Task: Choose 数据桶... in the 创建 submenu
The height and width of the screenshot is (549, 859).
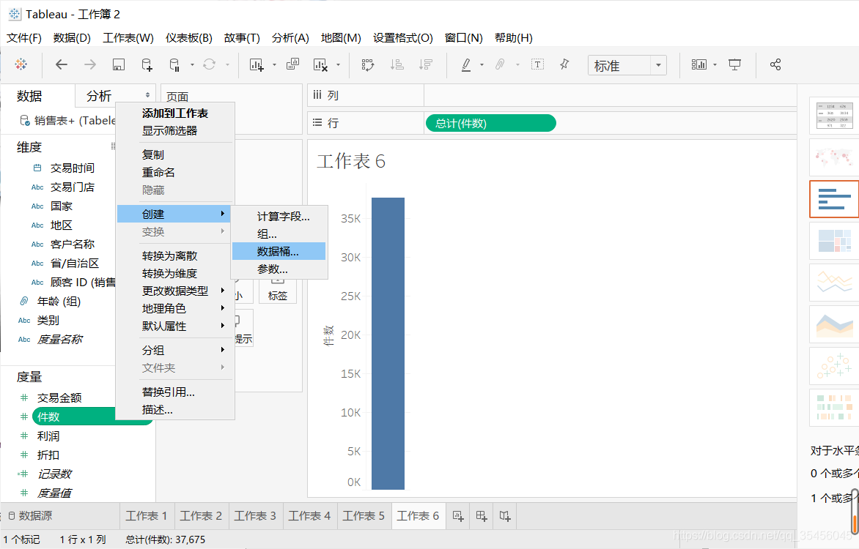Action: tap(279, 251)
